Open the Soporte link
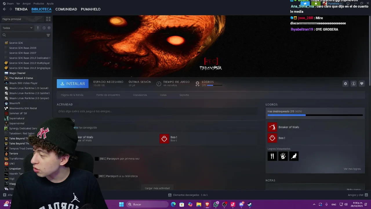 (184, 95)
